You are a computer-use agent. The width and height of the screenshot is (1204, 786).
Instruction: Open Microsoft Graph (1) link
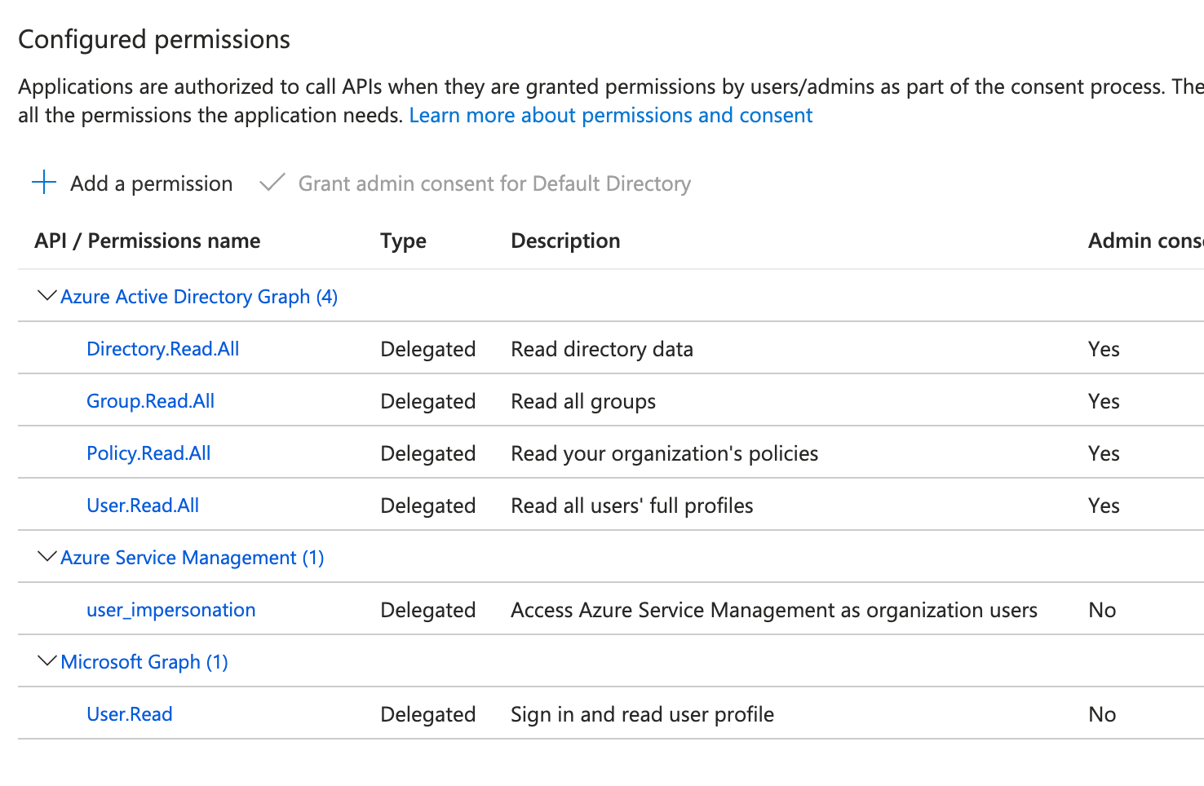tap(144, 661)
